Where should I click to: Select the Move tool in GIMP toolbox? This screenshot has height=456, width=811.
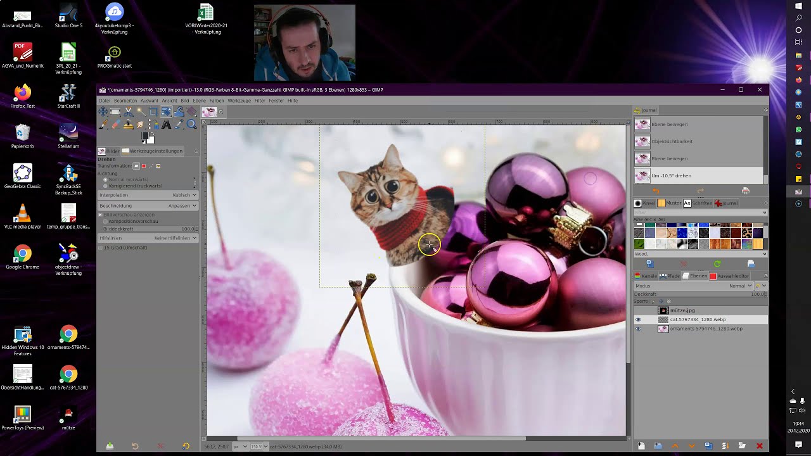pos(103,112)
